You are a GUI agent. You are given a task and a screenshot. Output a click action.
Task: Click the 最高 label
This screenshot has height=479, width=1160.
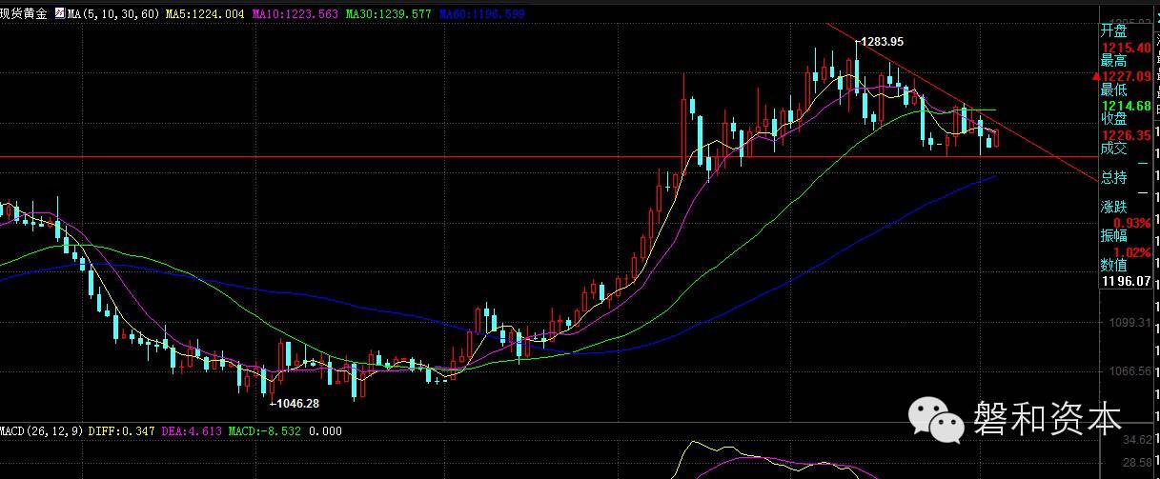click(x=1113, y=60)
